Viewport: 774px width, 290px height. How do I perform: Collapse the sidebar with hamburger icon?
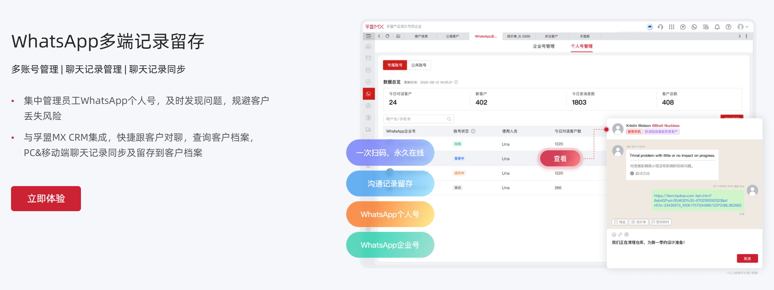coord(368,36)
